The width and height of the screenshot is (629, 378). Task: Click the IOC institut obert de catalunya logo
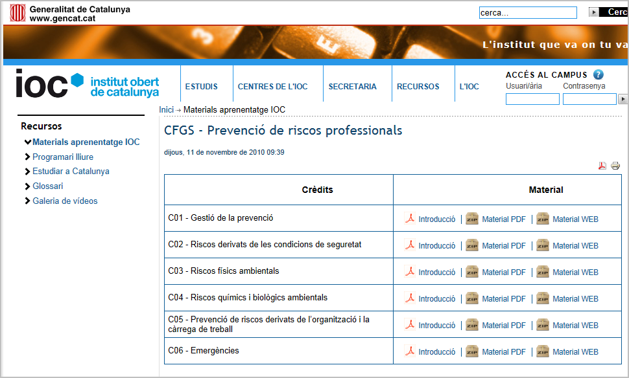[x=88, y=85]
